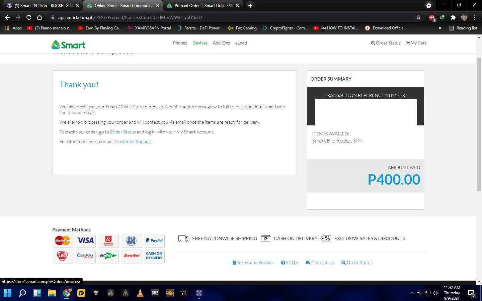The image size is (482, 301).
Task: Click the MasterCard payment icon
Action: pos(62,240)
